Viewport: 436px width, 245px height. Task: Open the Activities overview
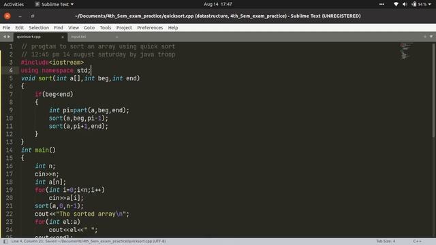(x=14, y=4)
